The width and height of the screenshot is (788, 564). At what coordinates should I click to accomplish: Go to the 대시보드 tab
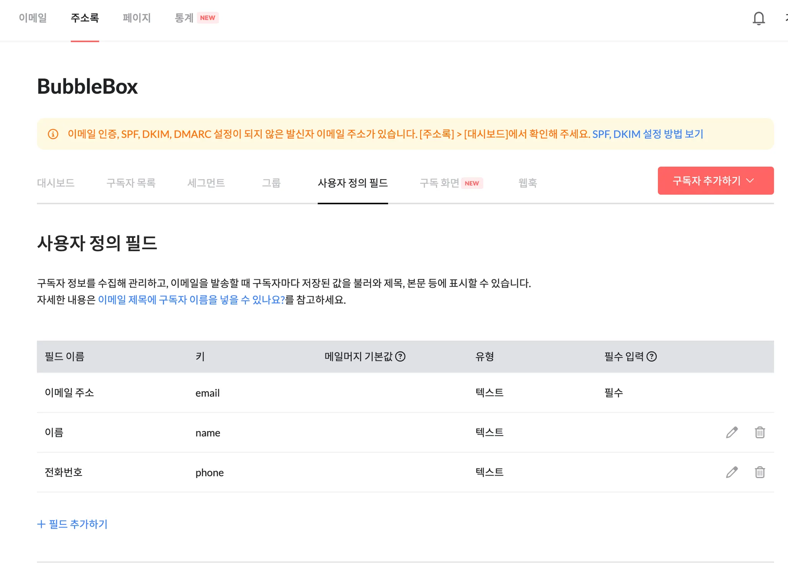pos(56,183)
